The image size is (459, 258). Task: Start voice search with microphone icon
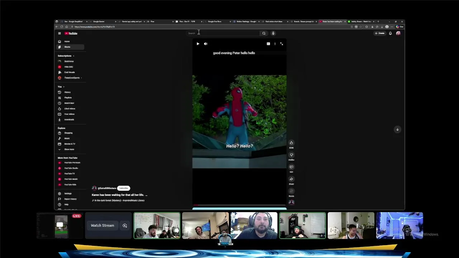tap(273, 33)
